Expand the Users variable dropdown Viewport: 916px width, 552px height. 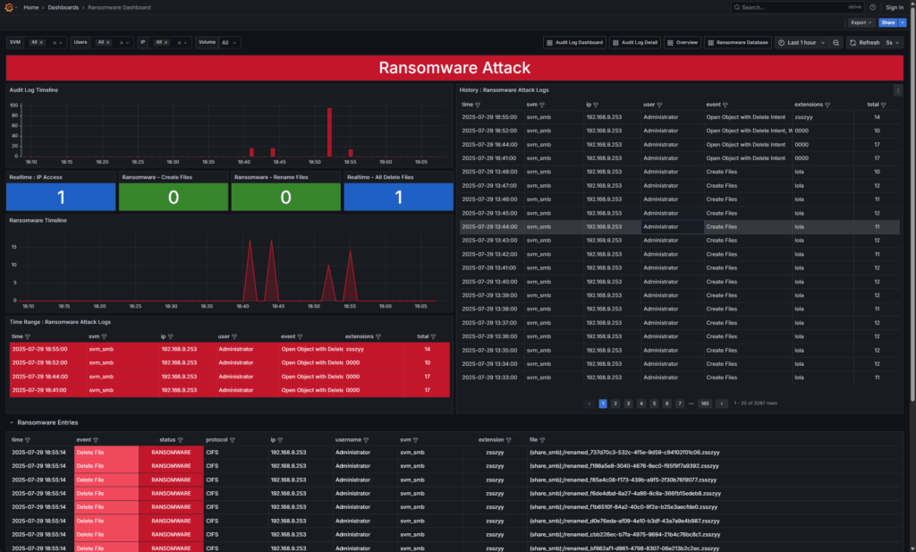[127, 43]
